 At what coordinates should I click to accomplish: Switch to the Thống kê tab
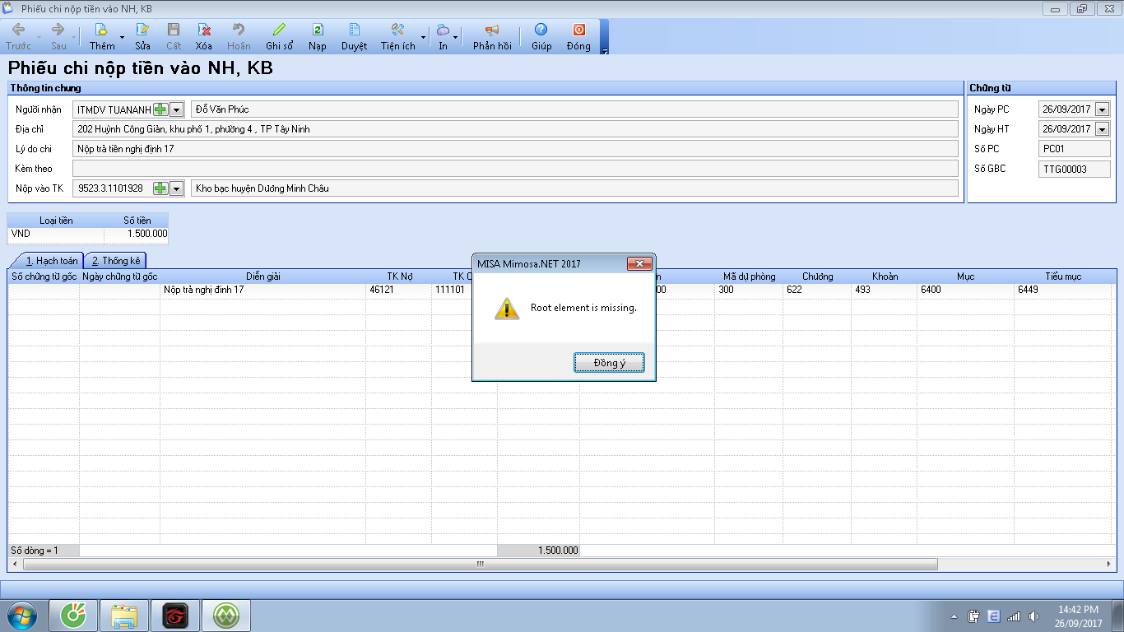[x=116, y=261]
